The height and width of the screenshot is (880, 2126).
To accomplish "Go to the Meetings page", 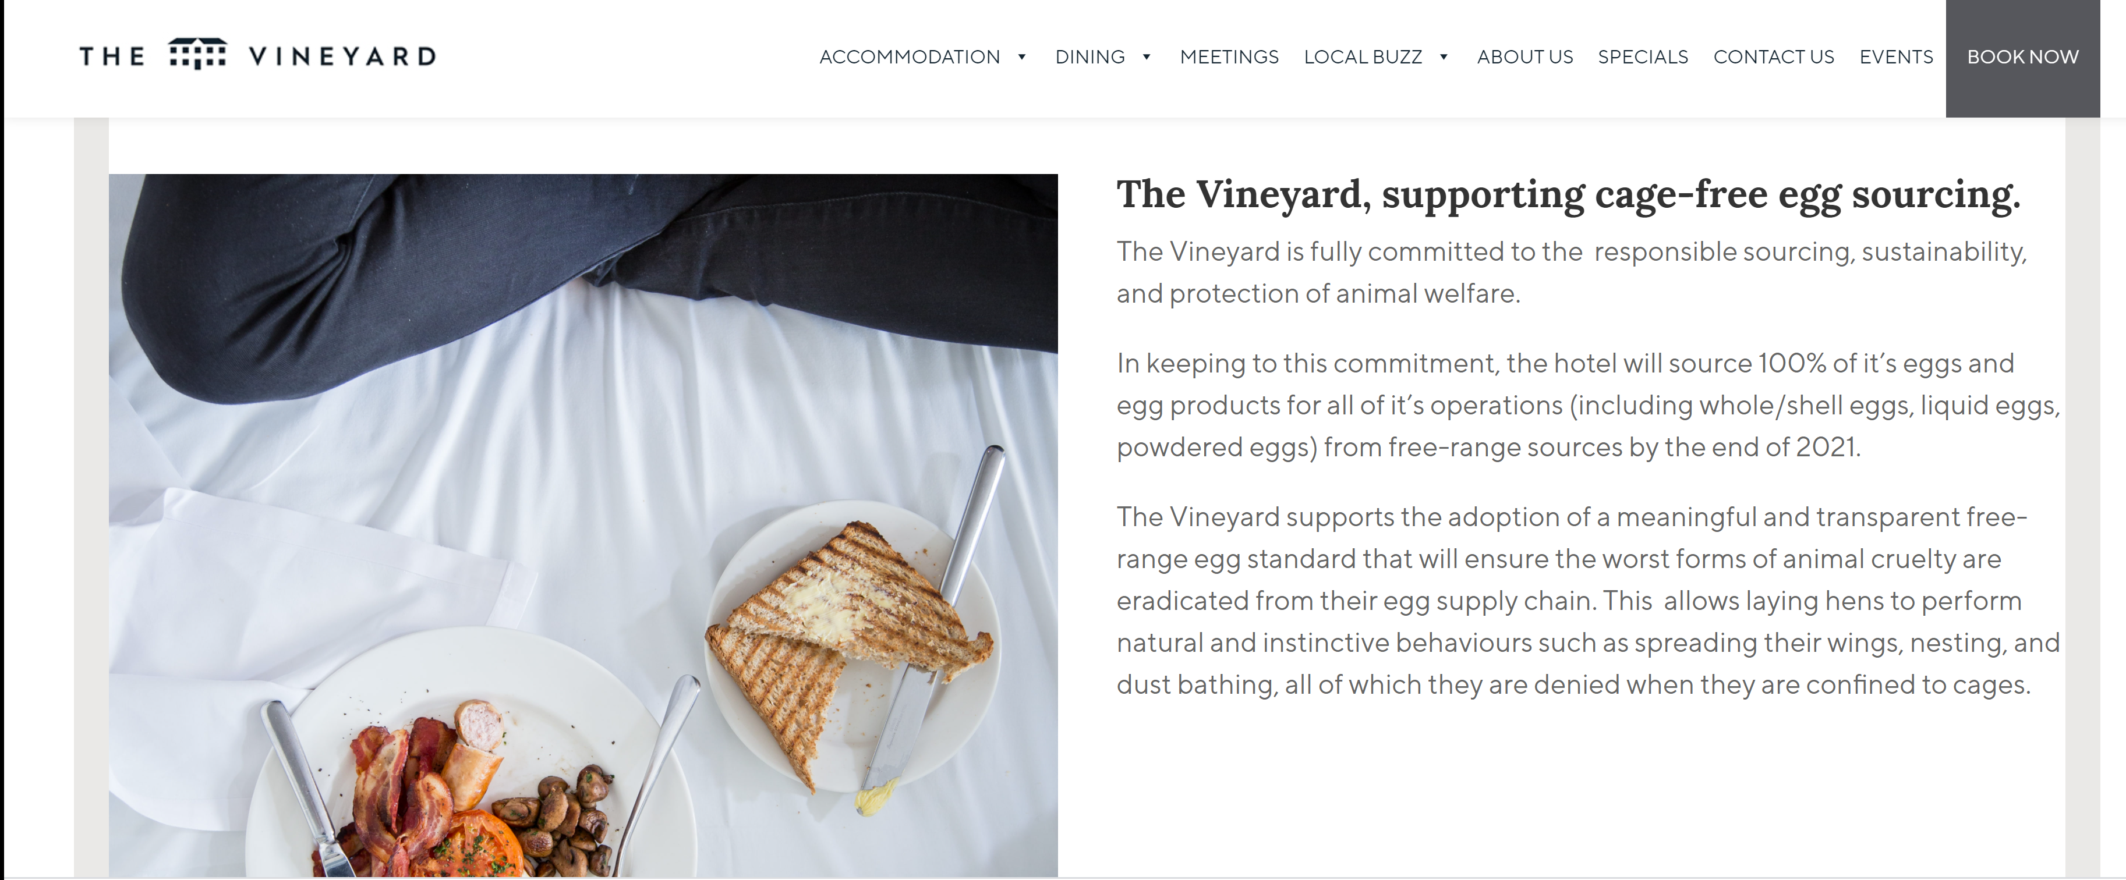I will coord(1229,57).
